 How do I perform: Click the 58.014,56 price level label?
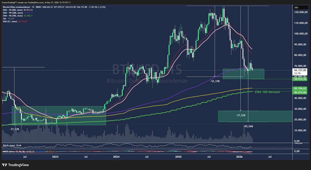click(300, 79)
